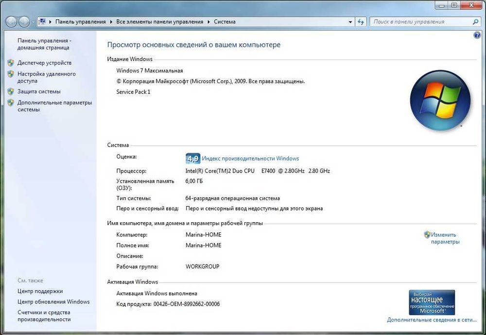Click Перо и сенсорный ввод недоступны text

point(254,209)
